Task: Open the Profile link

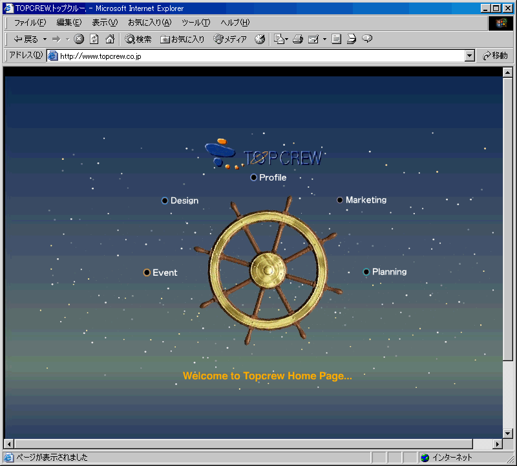Action: click(x=273, y=177)
